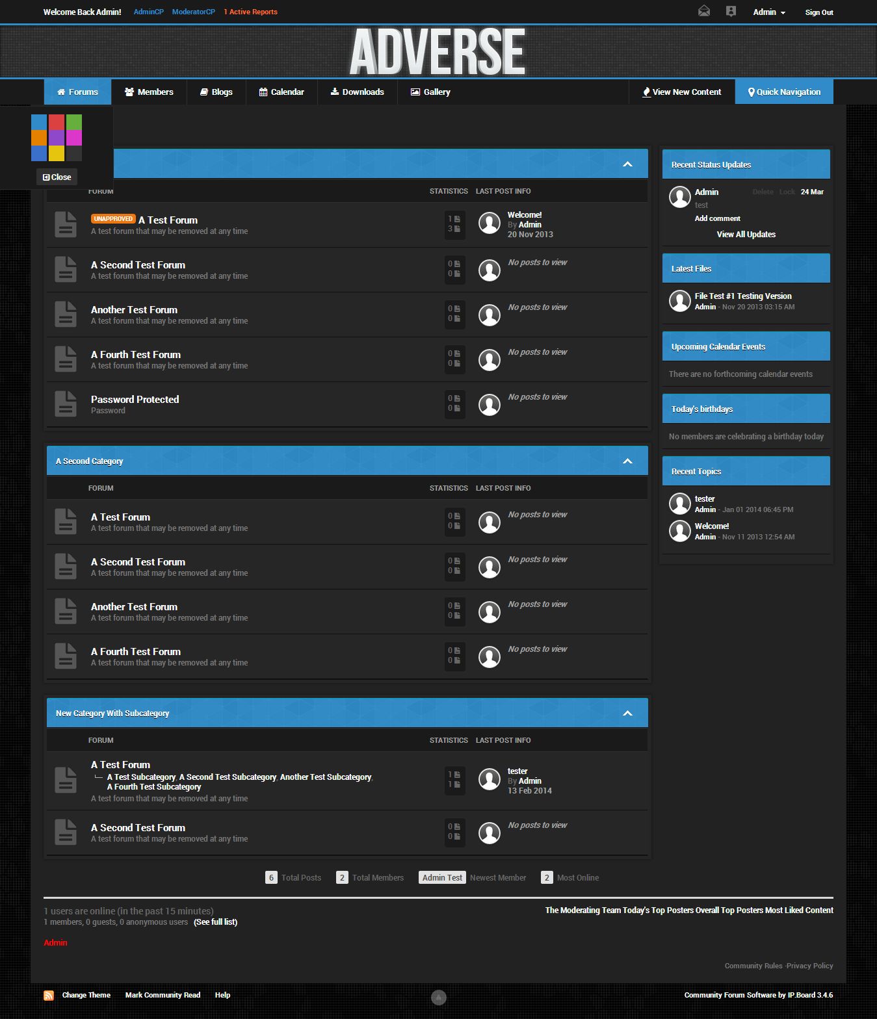877x1019 pixels.
Task: Click avatar beside Welcome! in Recent Topics
Action: coord(680,531)
